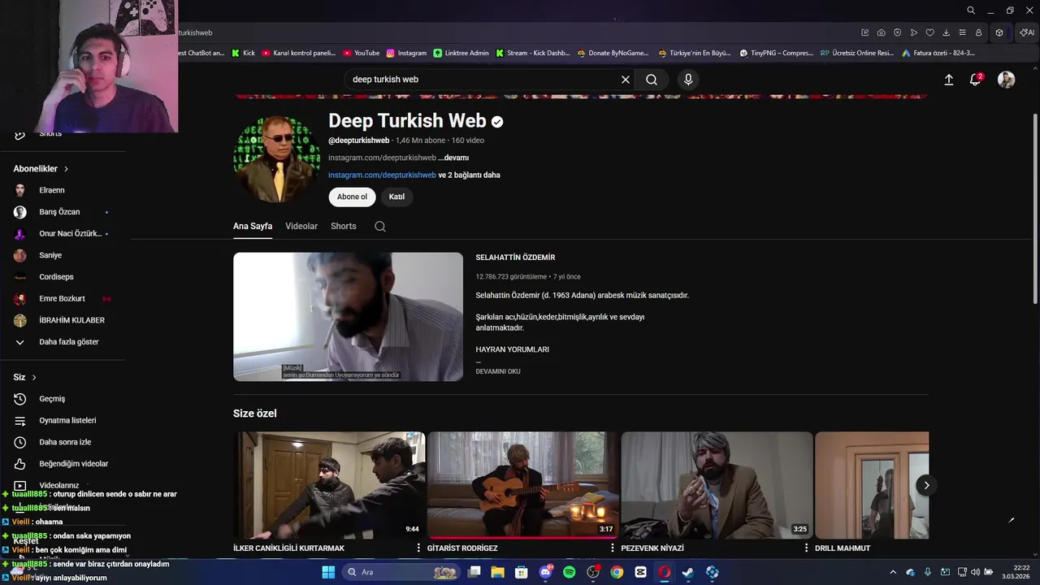The width and height of the screenshot is (1040, 585).
Task: Play the SELAHATTİN ÖZDEMİR featured video thumbnail
Action: (348, 317)
